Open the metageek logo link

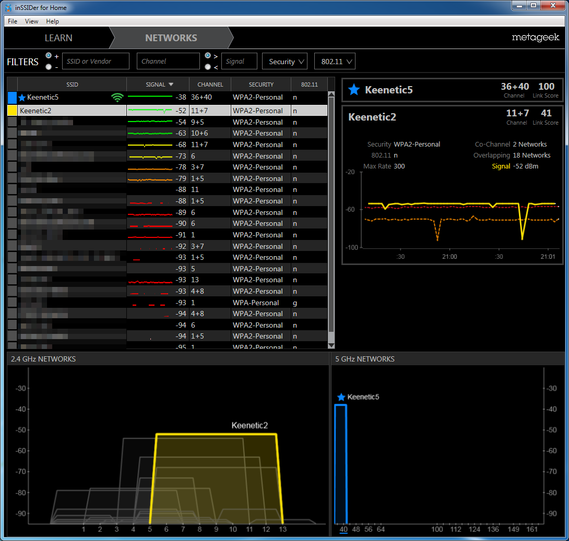click(535, 38)
